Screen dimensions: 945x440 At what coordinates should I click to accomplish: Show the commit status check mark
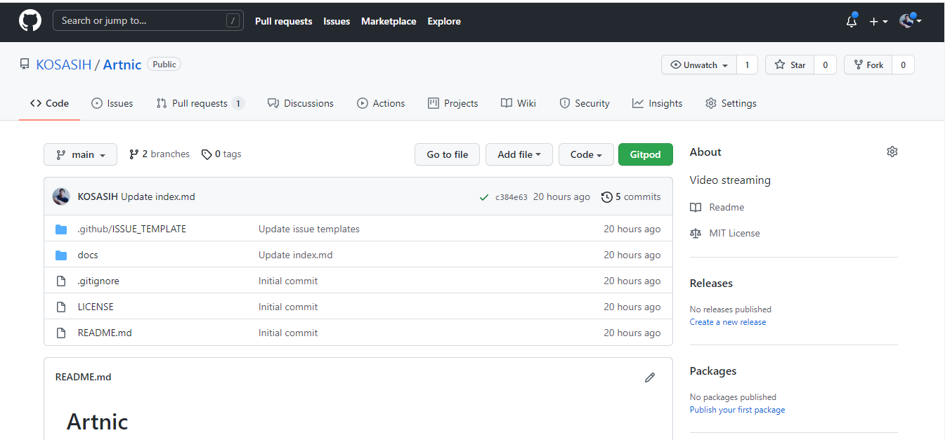(x=484, y=197)
